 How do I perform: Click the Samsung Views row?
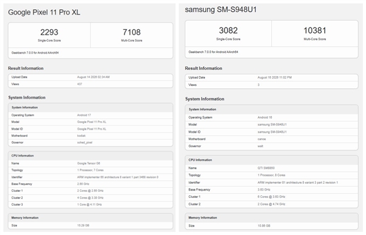271,85
